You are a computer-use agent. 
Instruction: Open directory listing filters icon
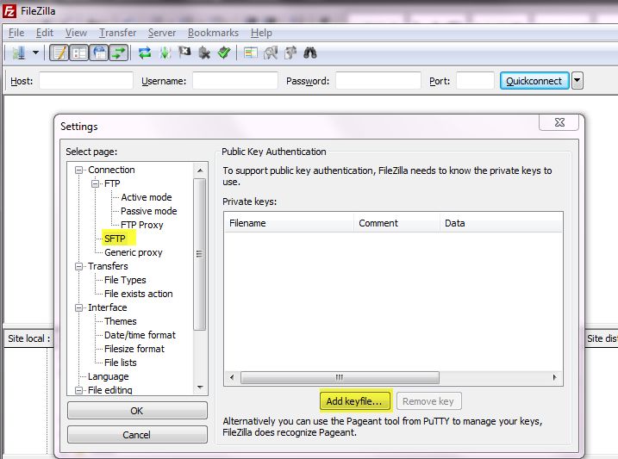(250, 53)
